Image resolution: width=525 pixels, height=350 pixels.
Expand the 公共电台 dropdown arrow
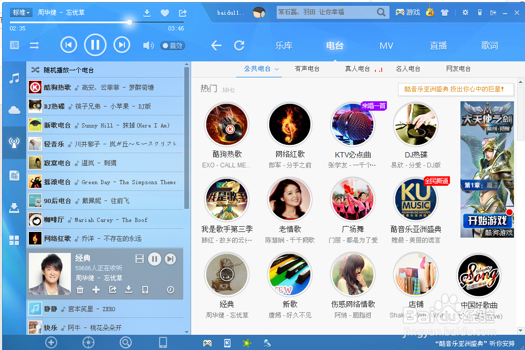point(277,69)
